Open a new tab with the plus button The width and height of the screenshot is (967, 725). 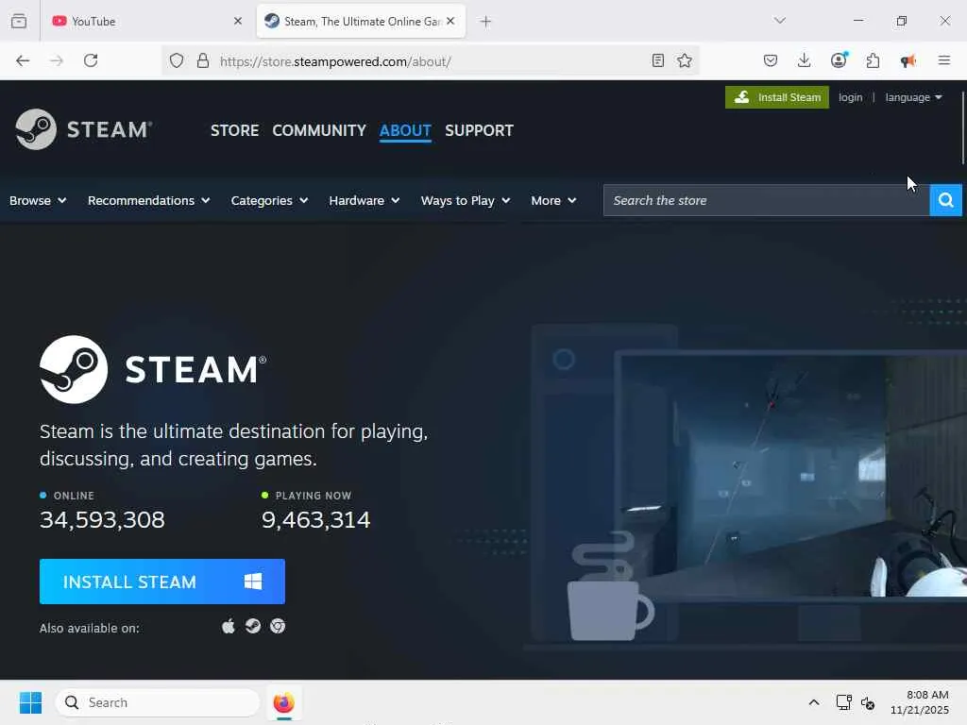(485, 22)
